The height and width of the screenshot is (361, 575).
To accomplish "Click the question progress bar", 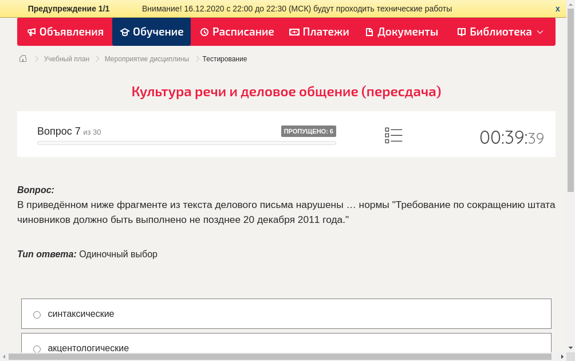I will point(186,143).
